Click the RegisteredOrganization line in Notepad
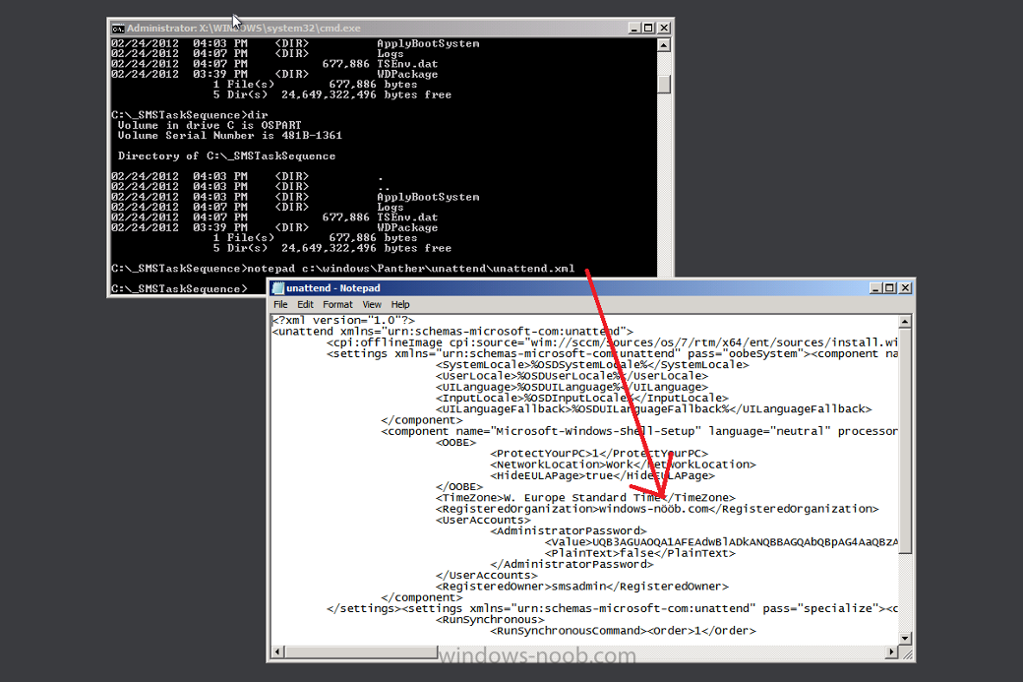The image size is (1023, 682). tap(657, 509)
